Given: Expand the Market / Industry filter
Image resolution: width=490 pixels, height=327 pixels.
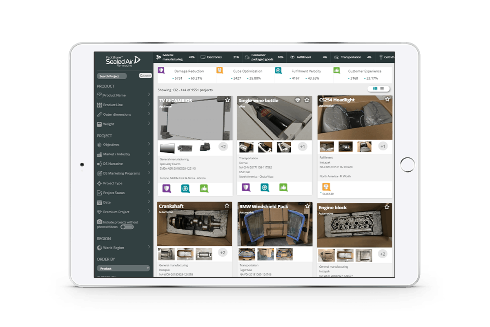Looking at the screenshot, I should coord(123,154).
